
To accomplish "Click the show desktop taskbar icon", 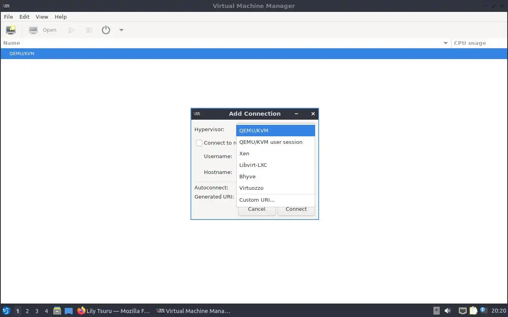I will (69, 311).
